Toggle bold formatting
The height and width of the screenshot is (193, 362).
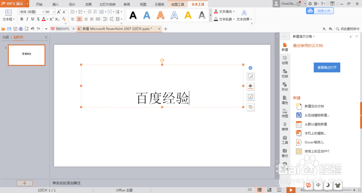pos(22,19)
